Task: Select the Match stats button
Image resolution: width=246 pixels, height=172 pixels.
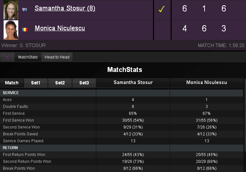Action: (12, 83)
